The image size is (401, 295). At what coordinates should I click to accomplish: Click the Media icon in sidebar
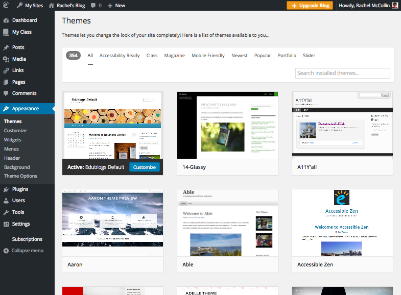click(x=6, y=59)
